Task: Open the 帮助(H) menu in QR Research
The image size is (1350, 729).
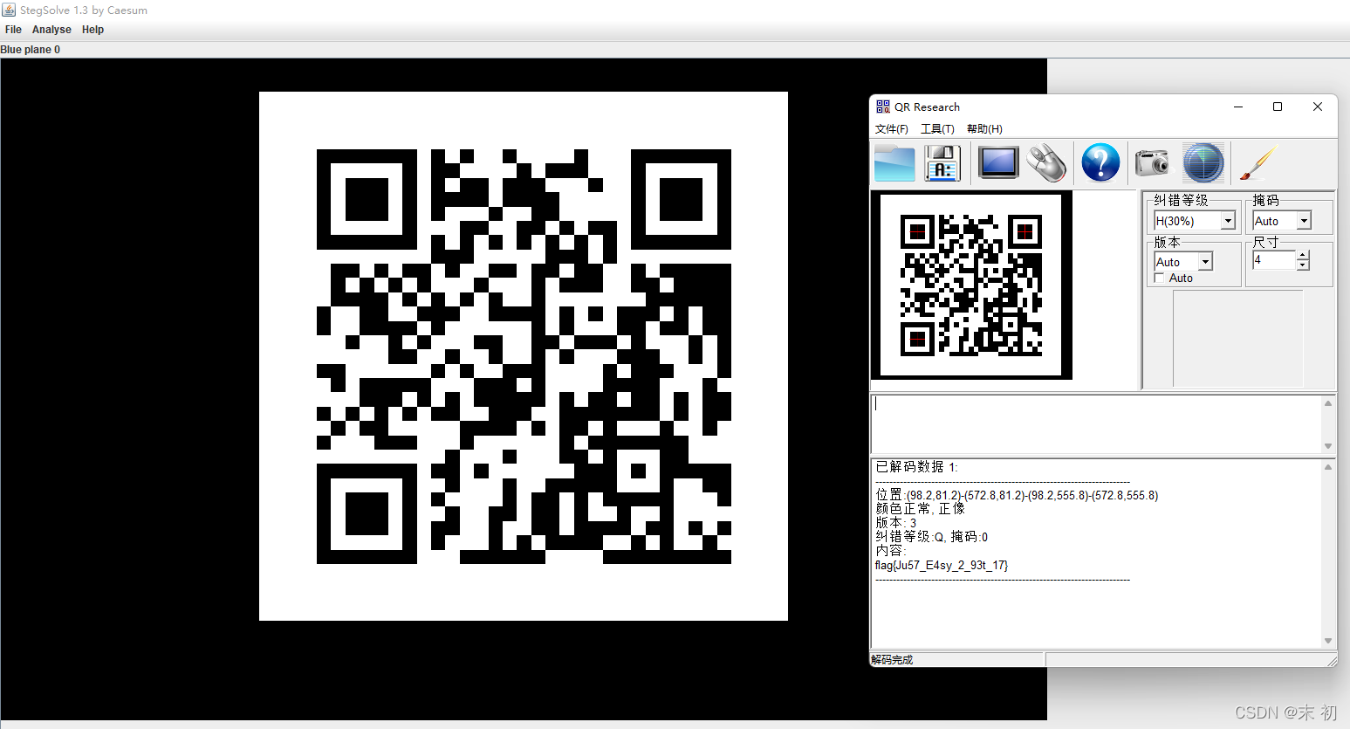Action: click(984, 129)
